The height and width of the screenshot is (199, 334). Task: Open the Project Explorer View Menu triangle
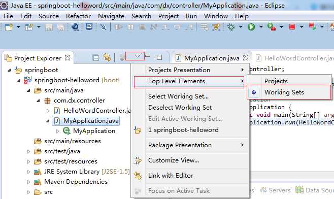pyautogui.click(x=138, y=56)
